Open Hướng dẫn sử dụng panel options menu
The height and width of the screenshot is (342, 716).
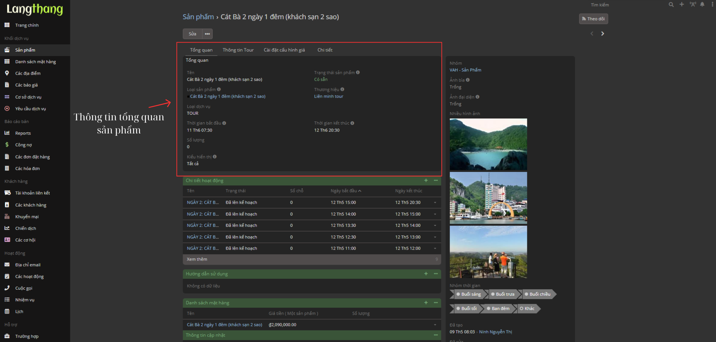pyautogui.click(x=436, y=274)
